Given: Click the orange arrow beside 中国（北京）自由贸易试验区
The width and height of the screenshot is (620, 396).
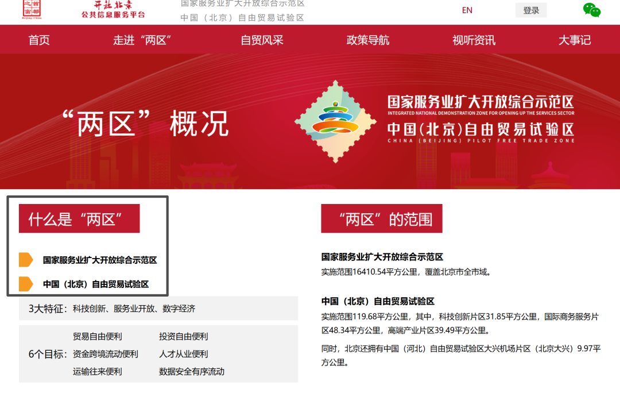Looking at the screenshot, I should [x=26, y=283].
